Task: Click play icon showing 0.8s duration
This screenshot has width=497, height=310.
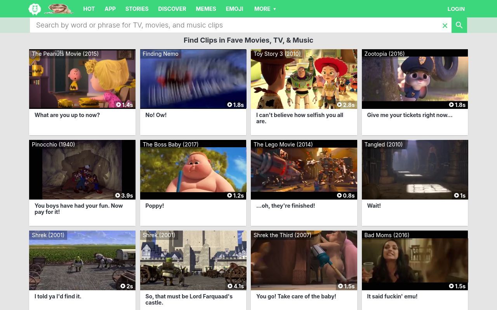Action: point(339,195)
